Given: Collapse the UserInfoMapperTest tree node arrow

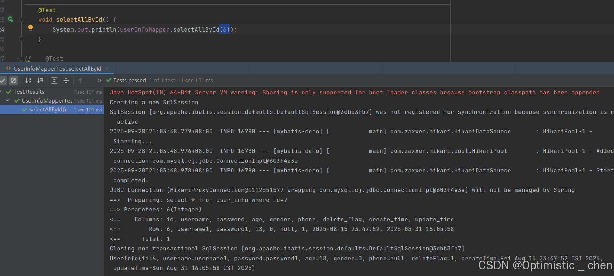Looking at the screenshot, I should click(8, 101).
